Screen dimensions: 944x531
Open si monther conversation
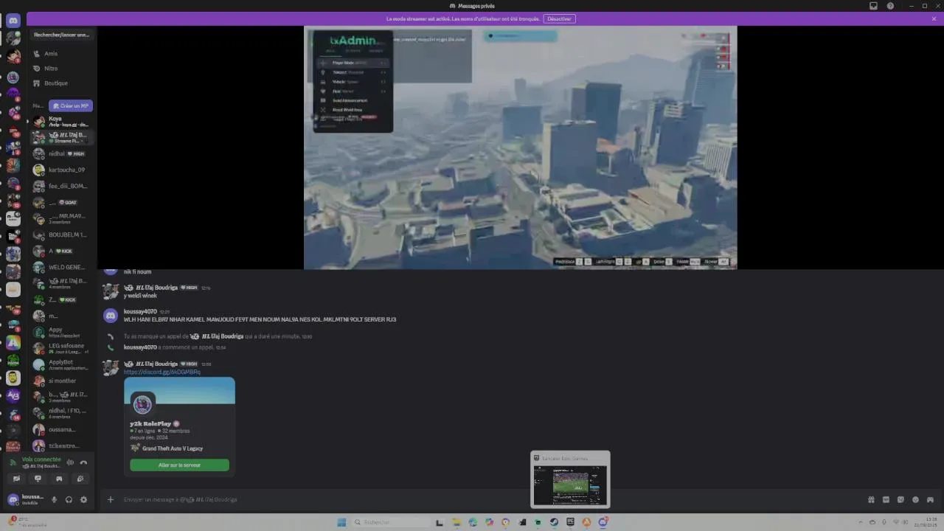pos(62,381)
